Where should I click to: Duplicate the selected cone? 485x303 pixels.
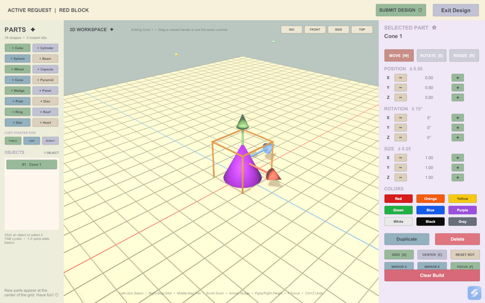click(407, 239)
